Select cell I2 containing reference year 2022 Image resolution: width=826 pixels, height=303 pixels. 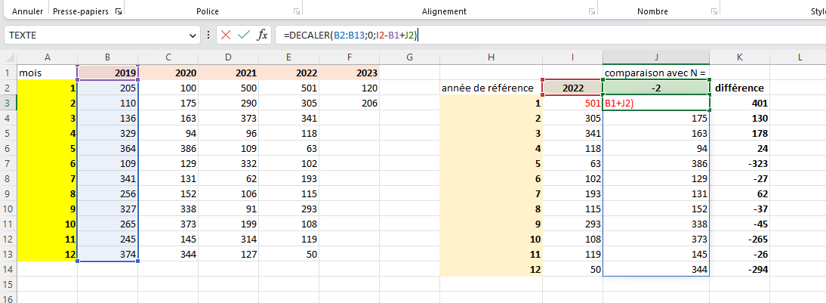pos(572,88)
